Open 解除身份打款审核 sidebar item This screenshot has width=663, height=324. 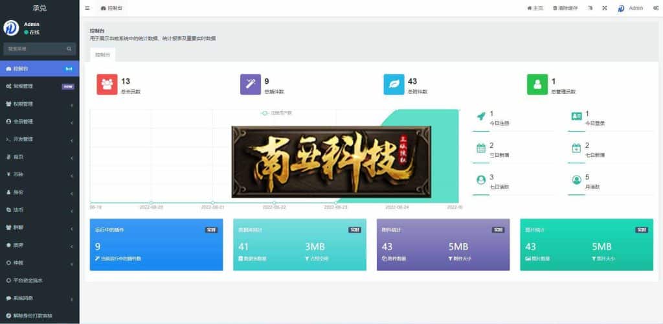(x=39, y=316)
